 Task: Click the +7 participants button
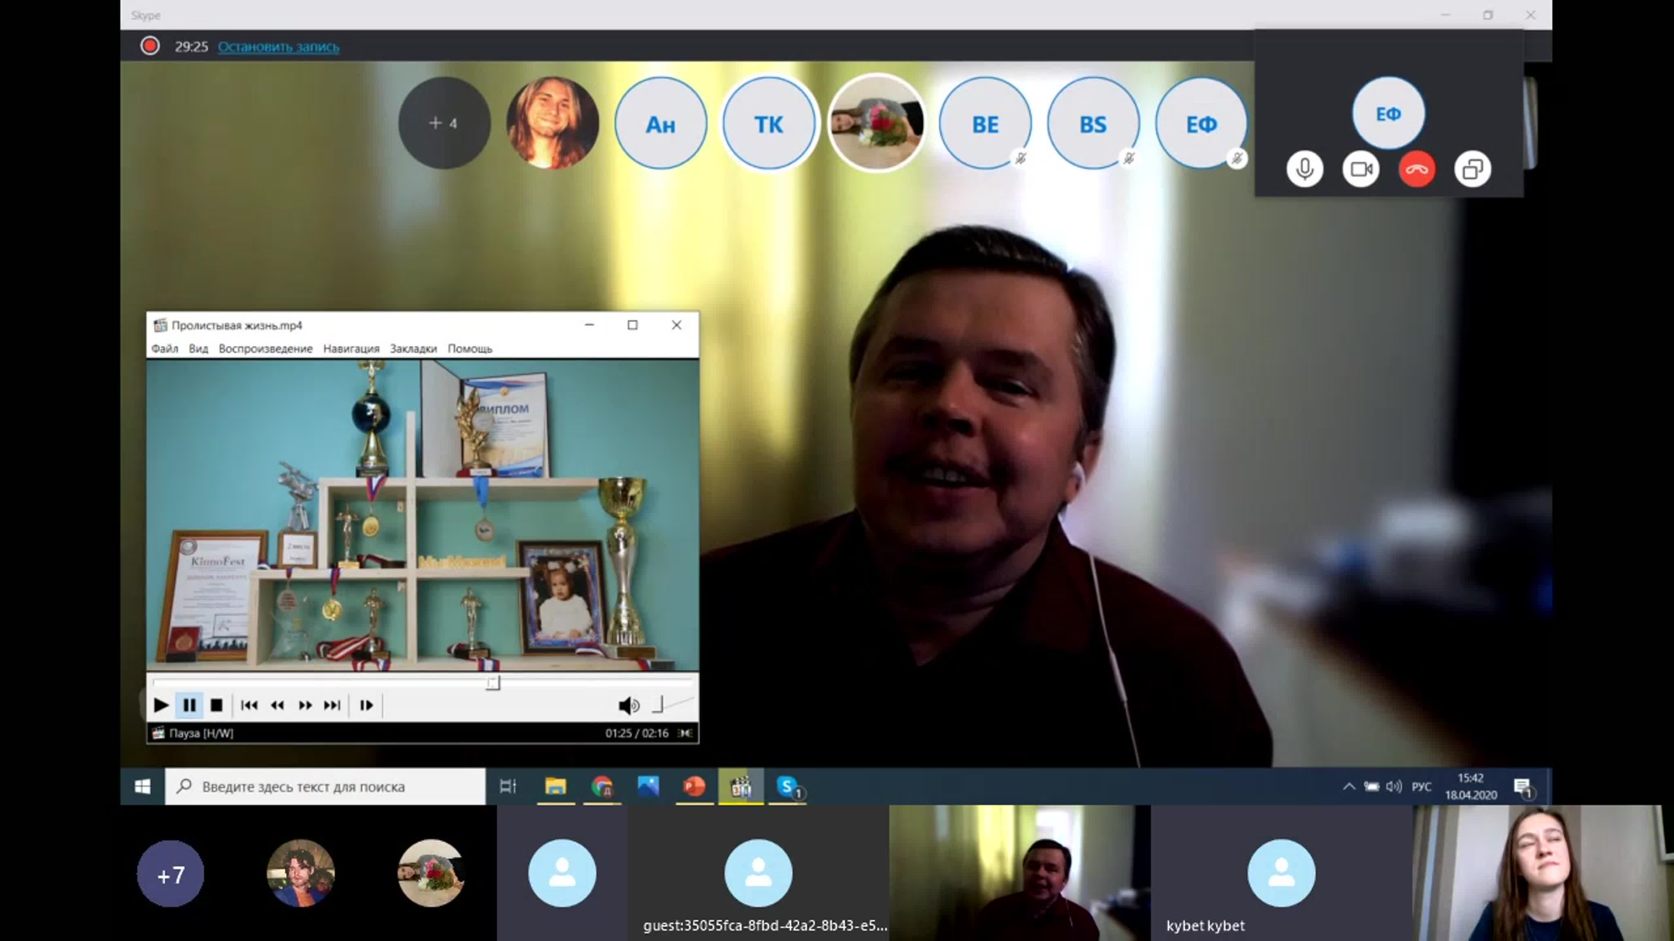point(170,874)
